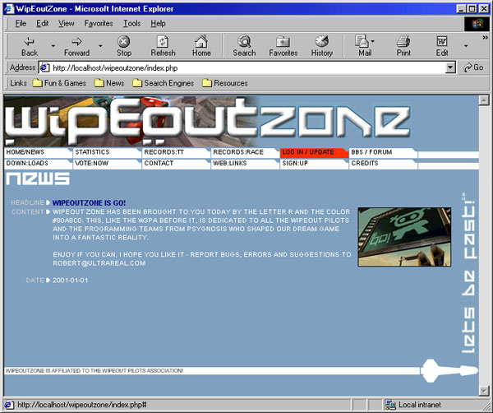This screenshot has height=413, width=493.
Task: Open the Forward history dropdown arrow
Action: click(x=100, y=46)
